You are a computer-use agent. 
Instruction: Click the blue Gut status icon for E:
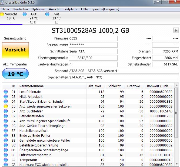point(47,14)
